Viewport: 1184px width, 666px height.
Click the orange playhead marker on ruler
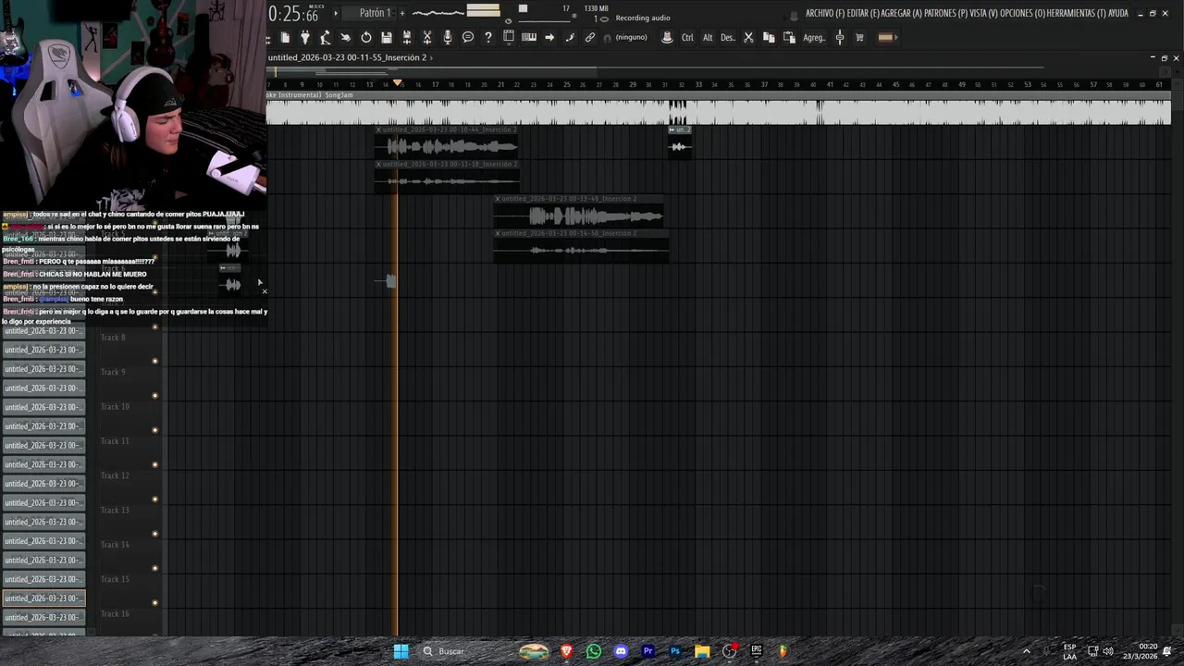coord(398,83)
